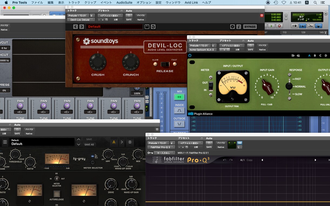Toggle AUTORELEASE button in fg-grey
Image resolution: width=330 pixels, height=206 pixels.
[57, 194]
